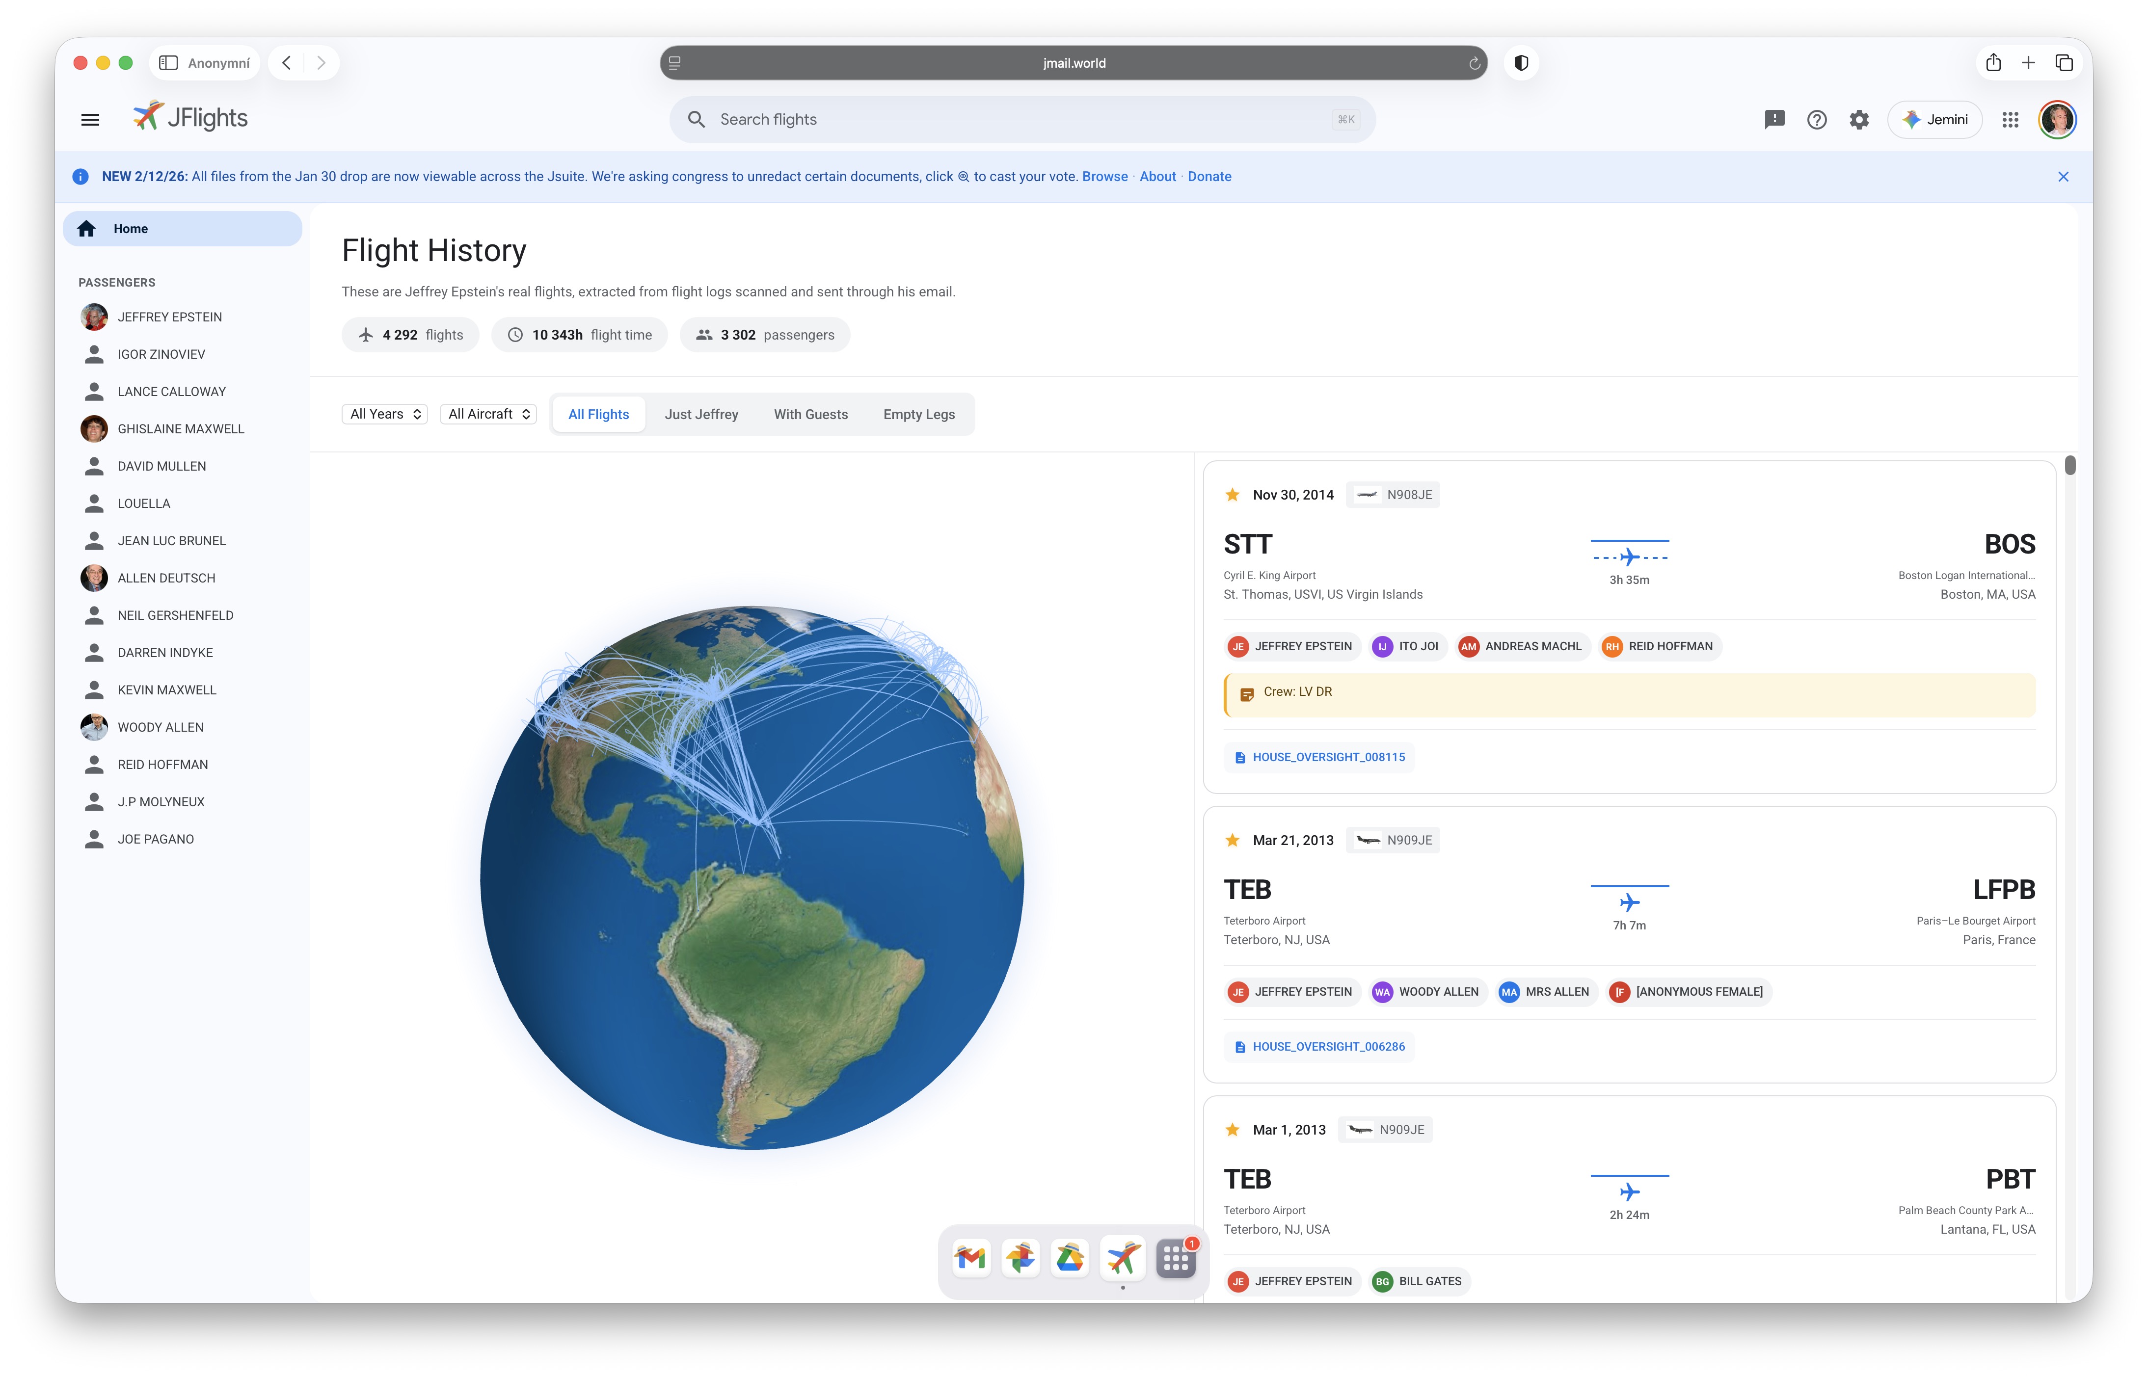
Task: Toggle the star on Mar 1, 2013 flight
Action: [1233, 1129]
